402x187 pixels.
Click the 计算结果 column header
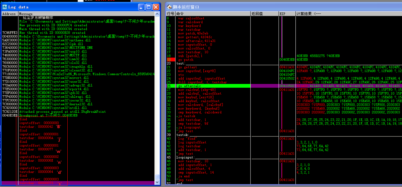(348, 14)
